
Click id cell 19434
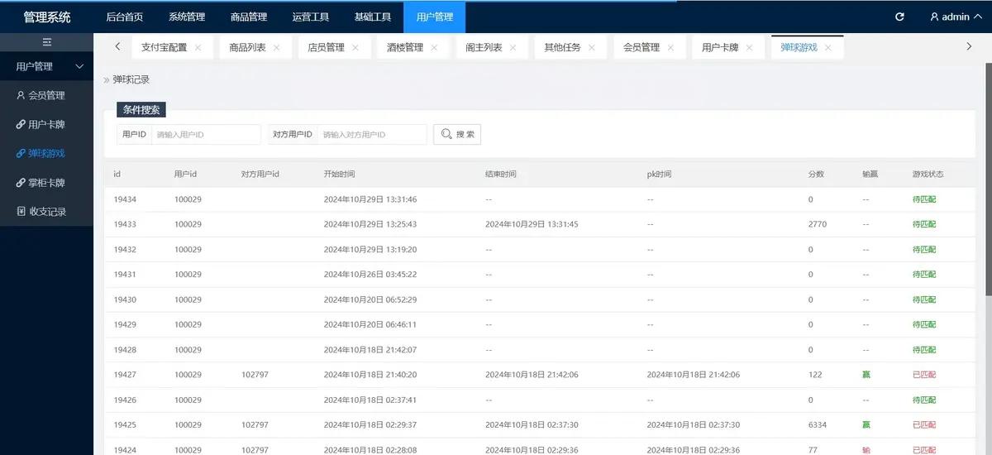coord(125,199)
